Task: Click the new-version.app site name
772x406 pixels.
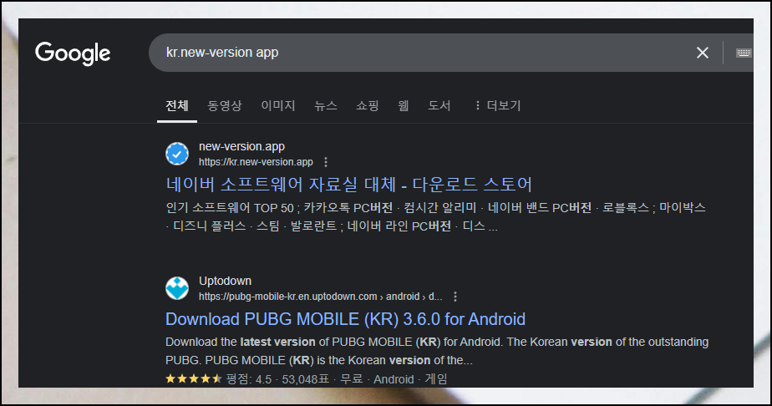Action: click(241, 146)
